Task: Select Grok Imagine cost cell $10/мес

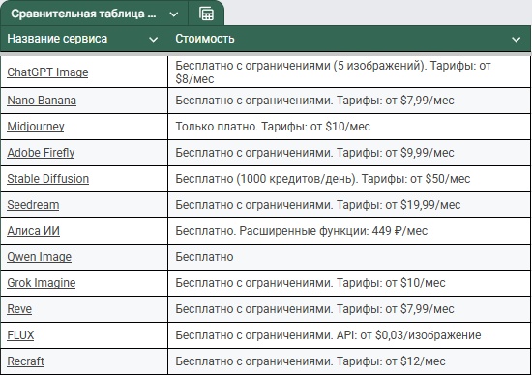Action: click(x=349, y=283)
